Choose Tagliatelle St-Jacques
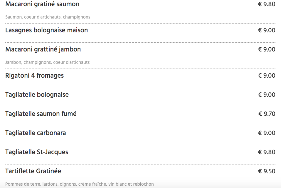The image size is (281, 188). pyautogui.click(x=37, y=152)
